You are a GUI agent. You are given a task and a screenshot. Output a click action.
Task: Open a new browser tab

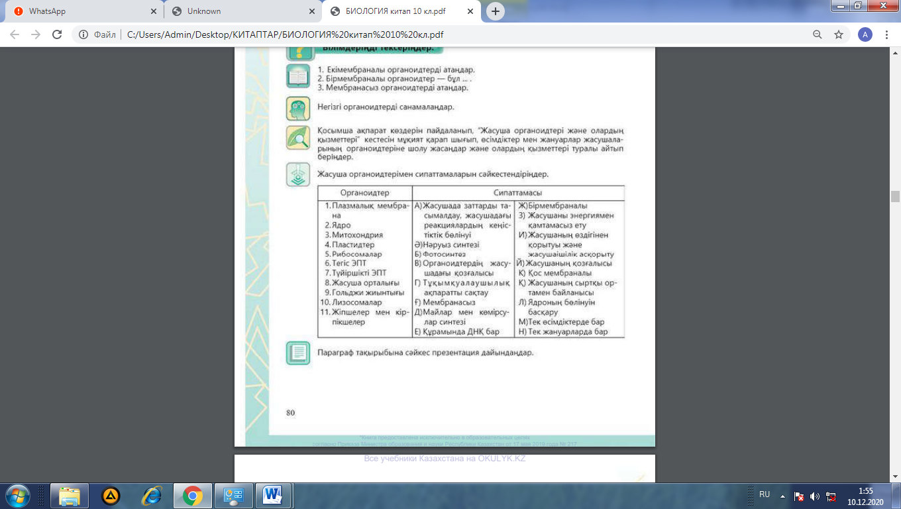coord(495,11)
